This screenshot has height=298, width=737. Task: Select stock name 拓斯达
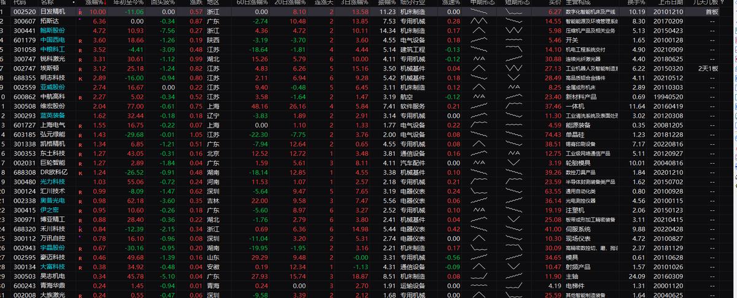[x=50, y=21]
